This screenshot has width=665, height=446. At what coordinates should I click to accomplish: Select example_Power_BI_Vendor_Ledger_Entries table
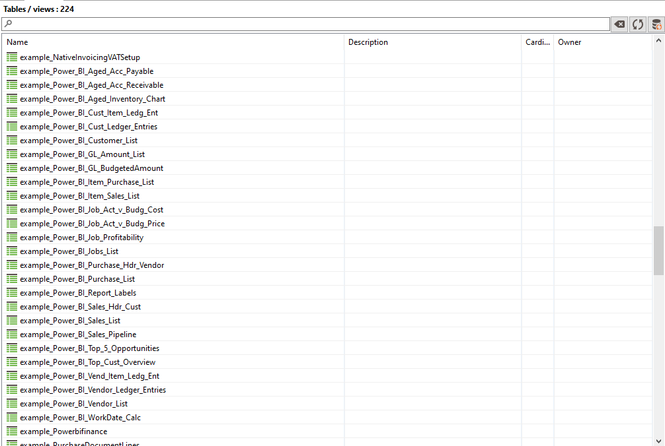(93, 390)
